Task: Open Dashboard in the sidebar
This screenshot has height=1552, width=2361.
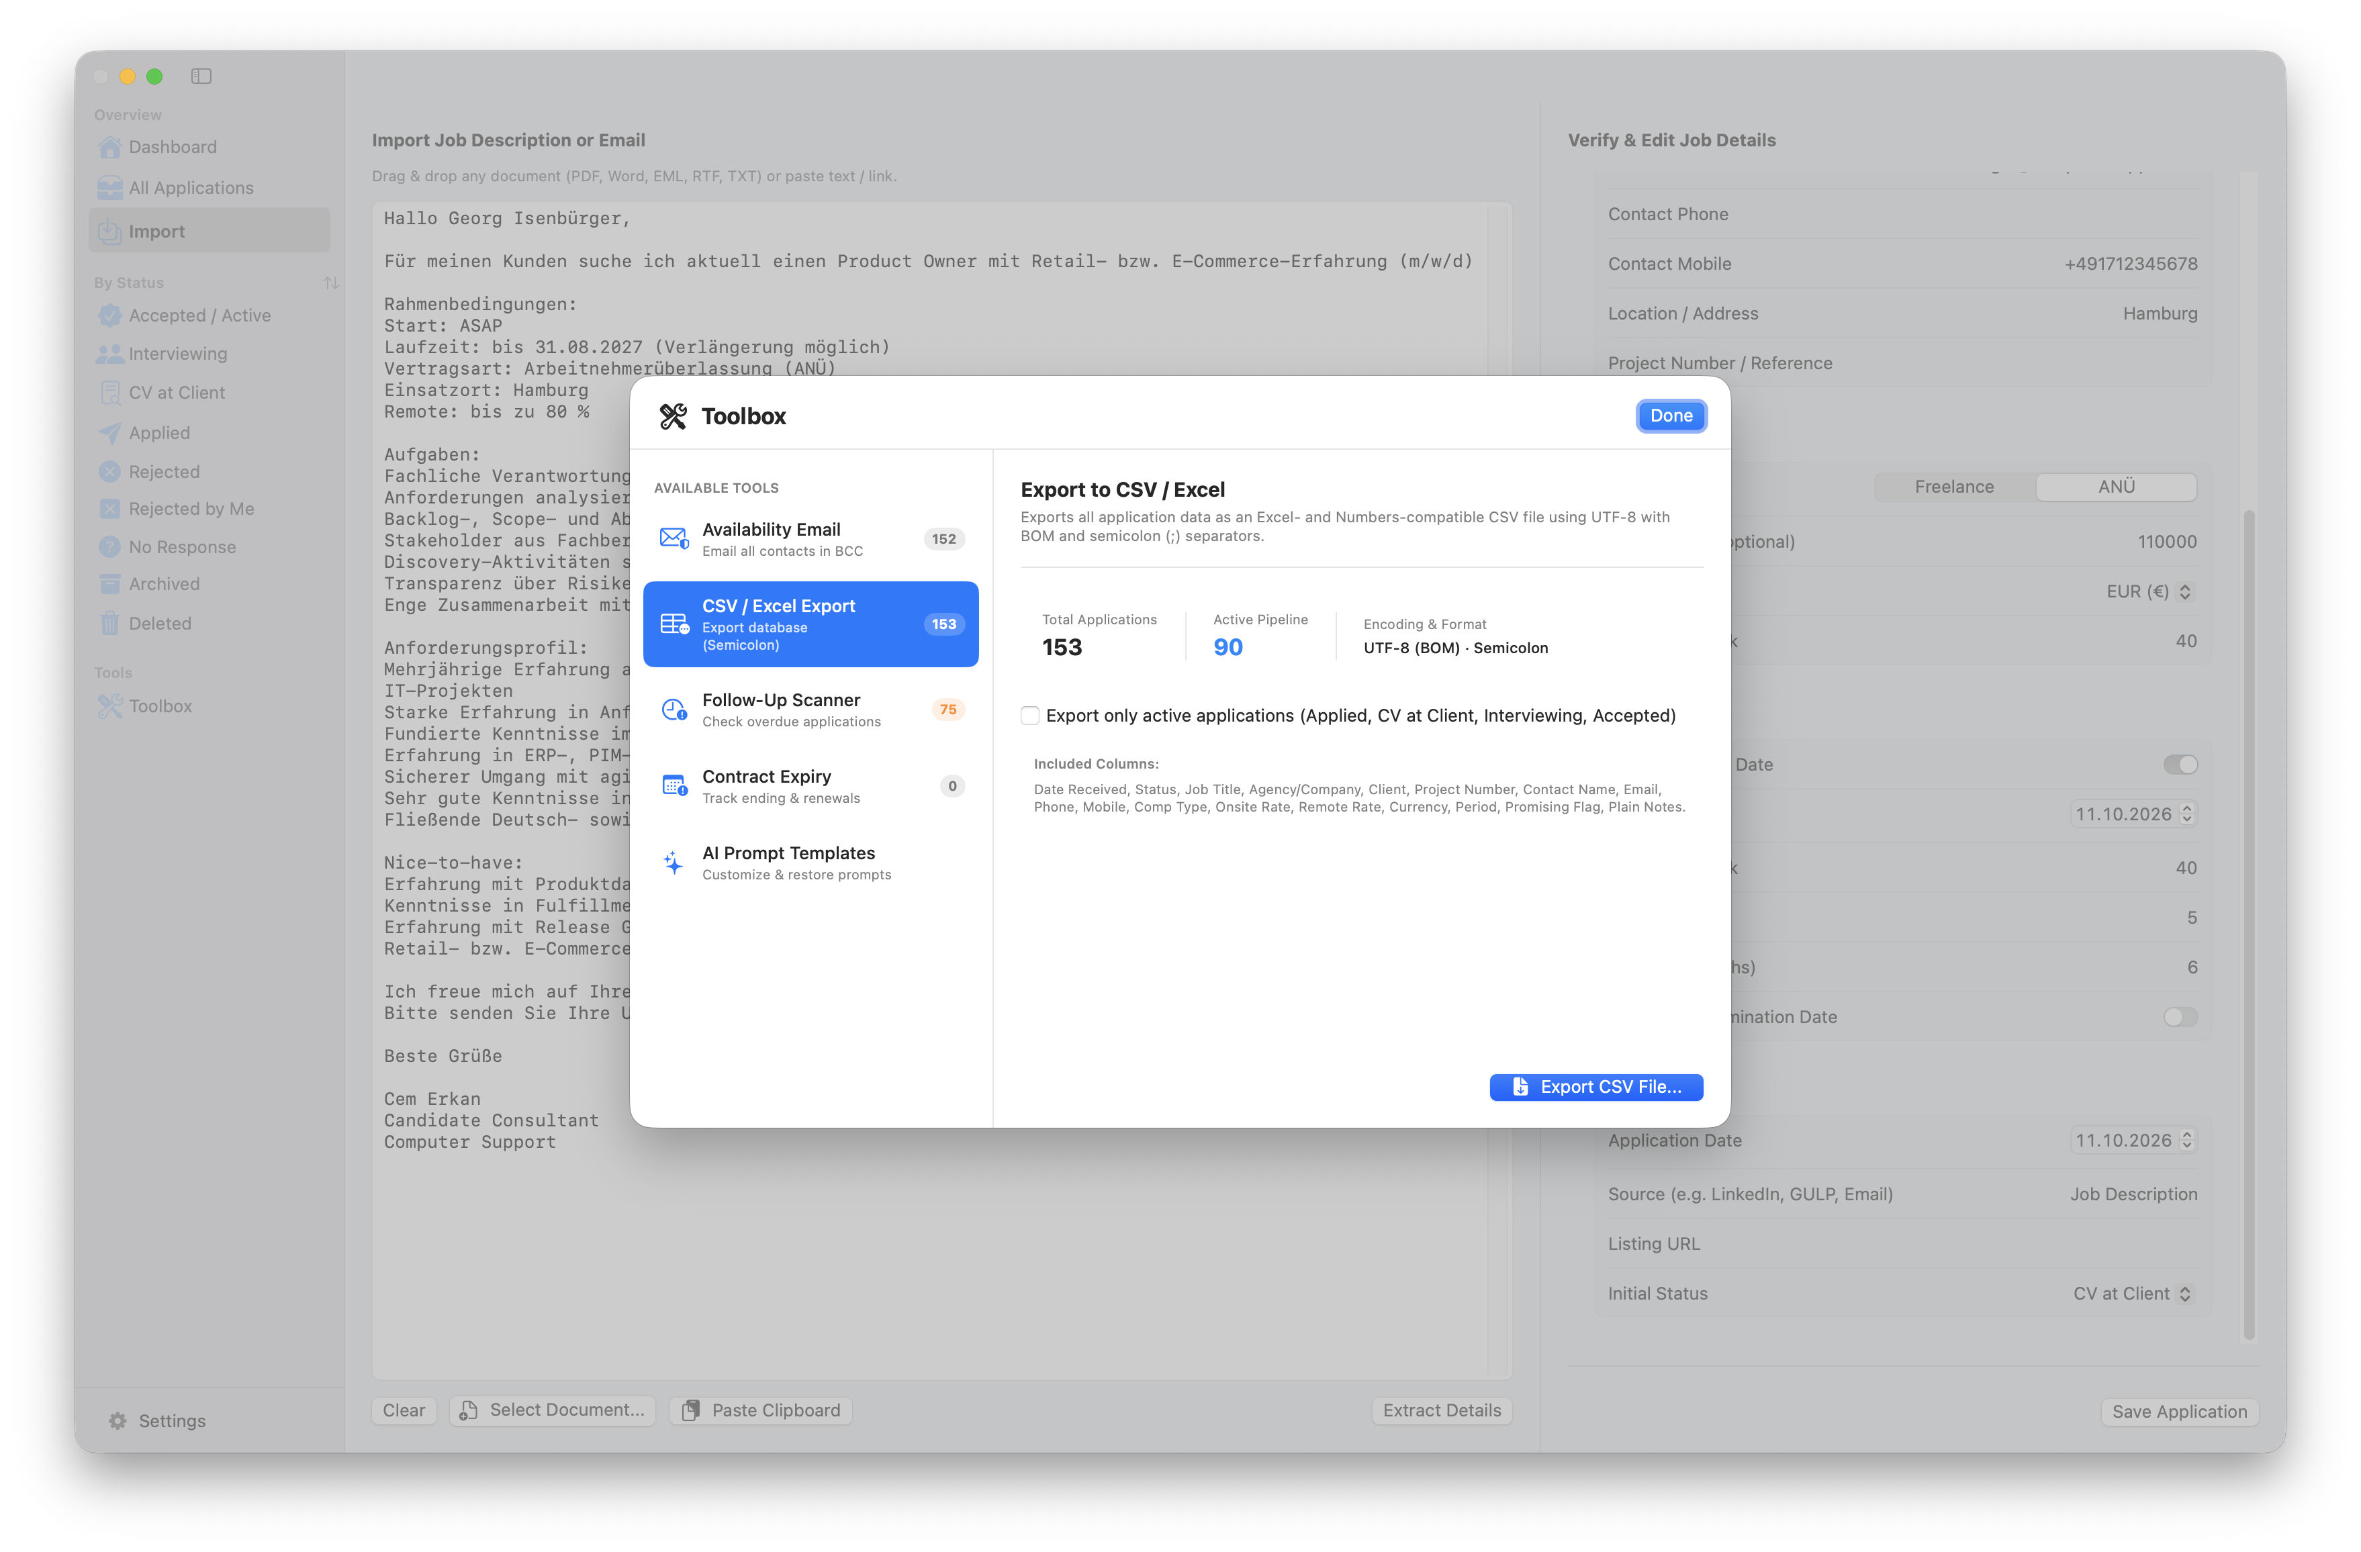Action: pos(210,147)
